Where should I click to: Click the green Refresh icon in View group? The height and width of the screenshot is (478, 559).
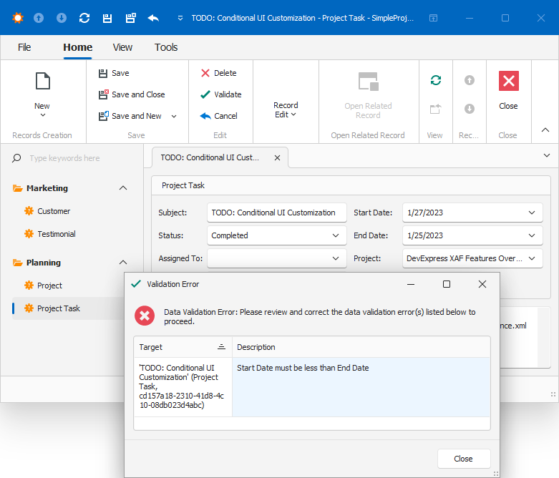pyautogui.click(x=436, y=80)
